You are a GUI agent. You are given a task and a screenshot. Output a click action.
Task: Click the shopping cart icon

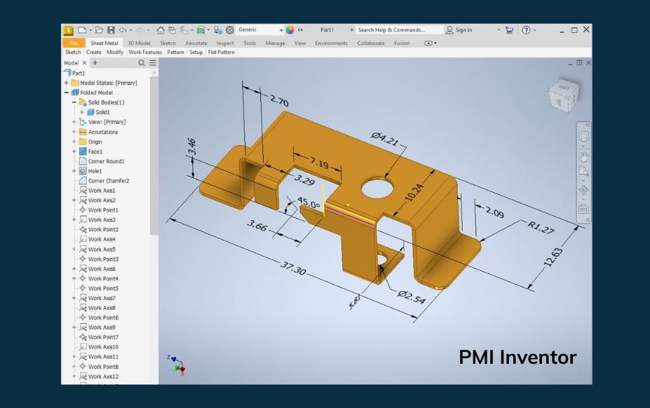tap(510, 30)
